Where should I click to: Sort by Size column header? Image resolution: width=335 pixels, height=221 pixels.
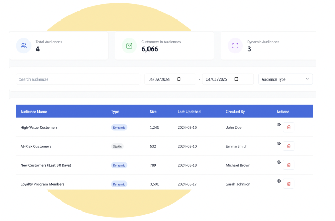pos(153,112)
